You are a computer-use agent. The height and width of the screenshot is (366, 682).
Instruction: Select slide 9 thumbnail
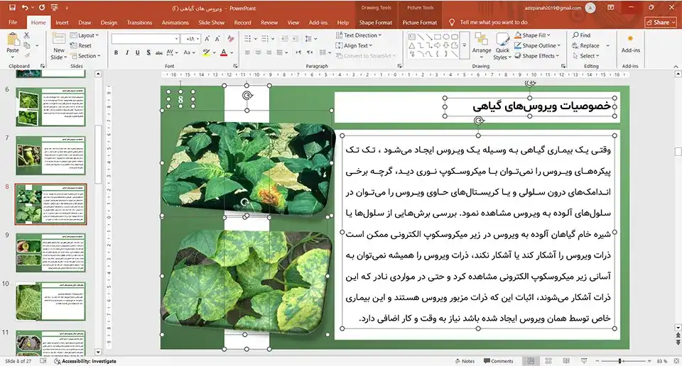50,253
